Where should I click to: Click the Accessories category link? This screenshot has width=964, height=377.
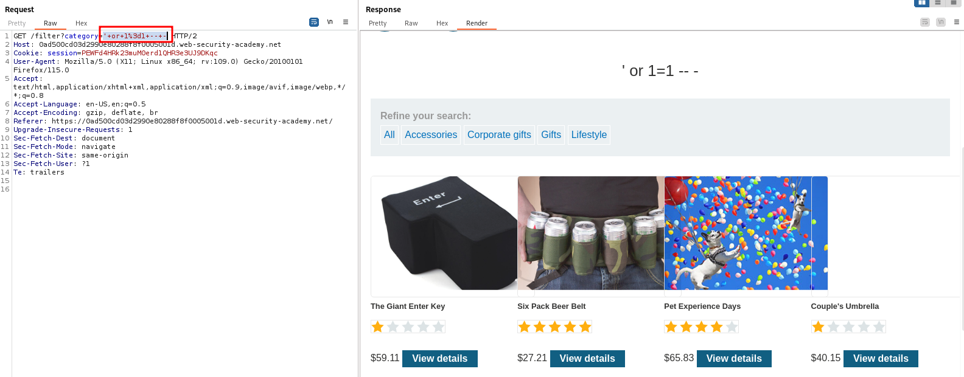tap(431, 135)
